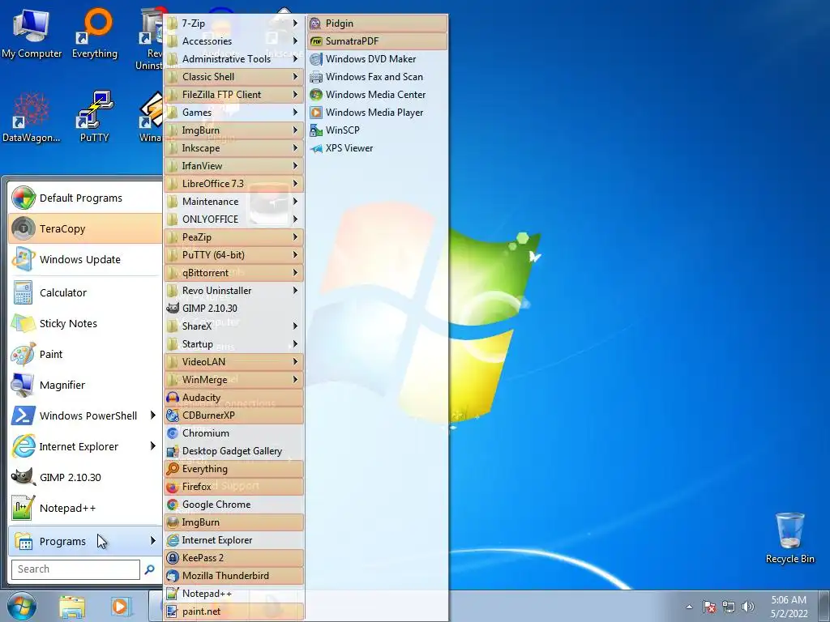Image resolution: width=830 pixels, height=622 pixels.
Task: Expand Classic Shell folder
Action: coord(234,77)
